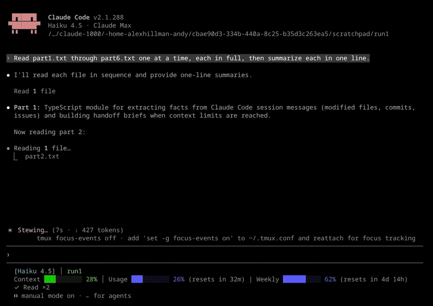433x306 pixels.
Task: Click the '62%' weekly percentage
Action: pos(330,279)
